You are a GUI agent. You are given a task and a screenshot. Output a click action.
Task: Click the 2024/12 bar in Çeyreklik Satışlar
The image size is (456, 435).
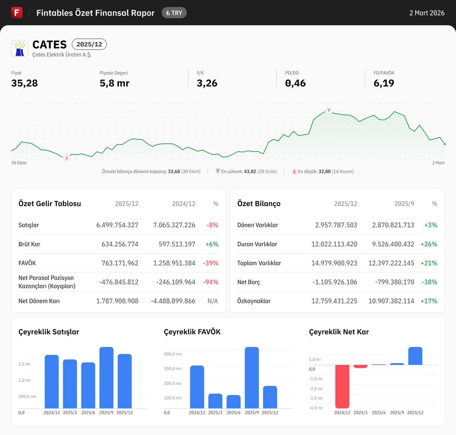[52, 381]
